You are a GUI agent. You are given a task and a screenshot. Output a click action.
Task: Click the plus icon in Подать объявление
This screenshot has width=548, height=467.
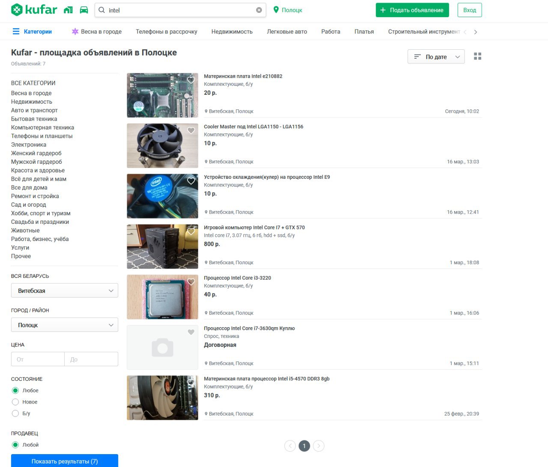coord(383,10)
